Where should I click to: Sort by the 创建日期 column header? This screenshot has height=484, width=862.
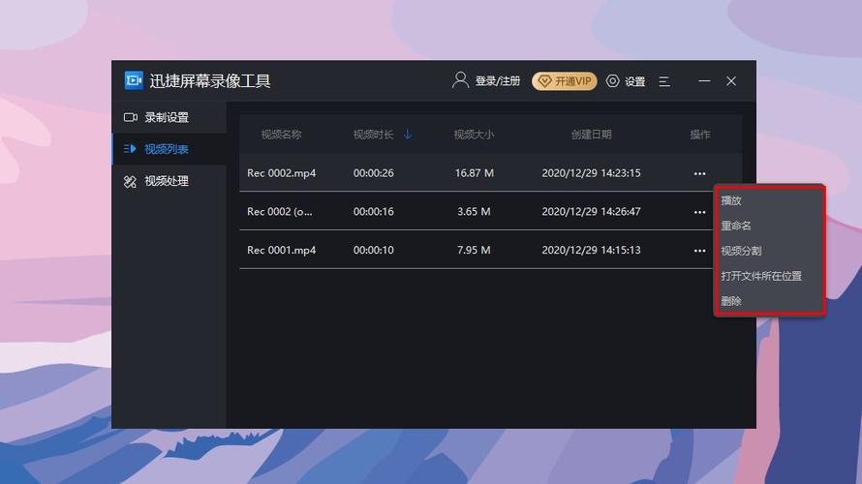pyautogui.click(x=592, y=135)
